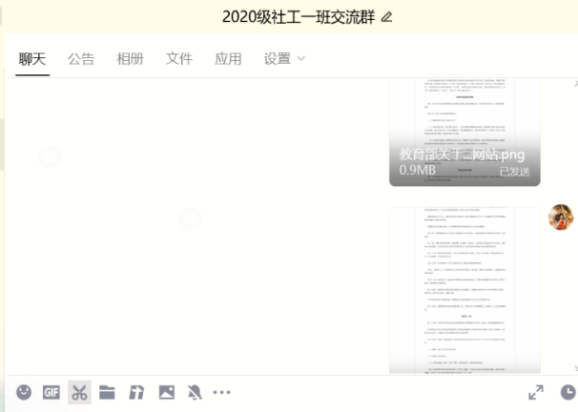
Task: Edit group name with pencil icon
Action: pos(386,17)
